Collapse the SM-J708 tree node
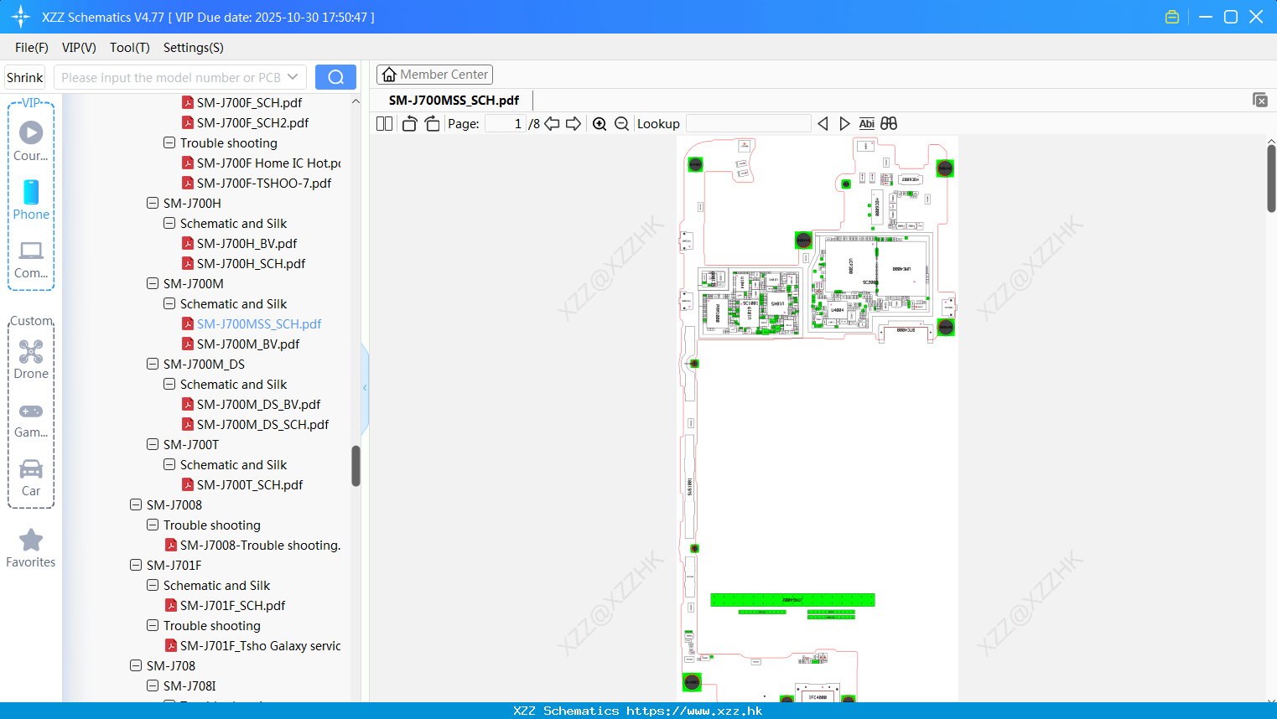Viewport: 1277px width, 719px height. pos(136,665)
